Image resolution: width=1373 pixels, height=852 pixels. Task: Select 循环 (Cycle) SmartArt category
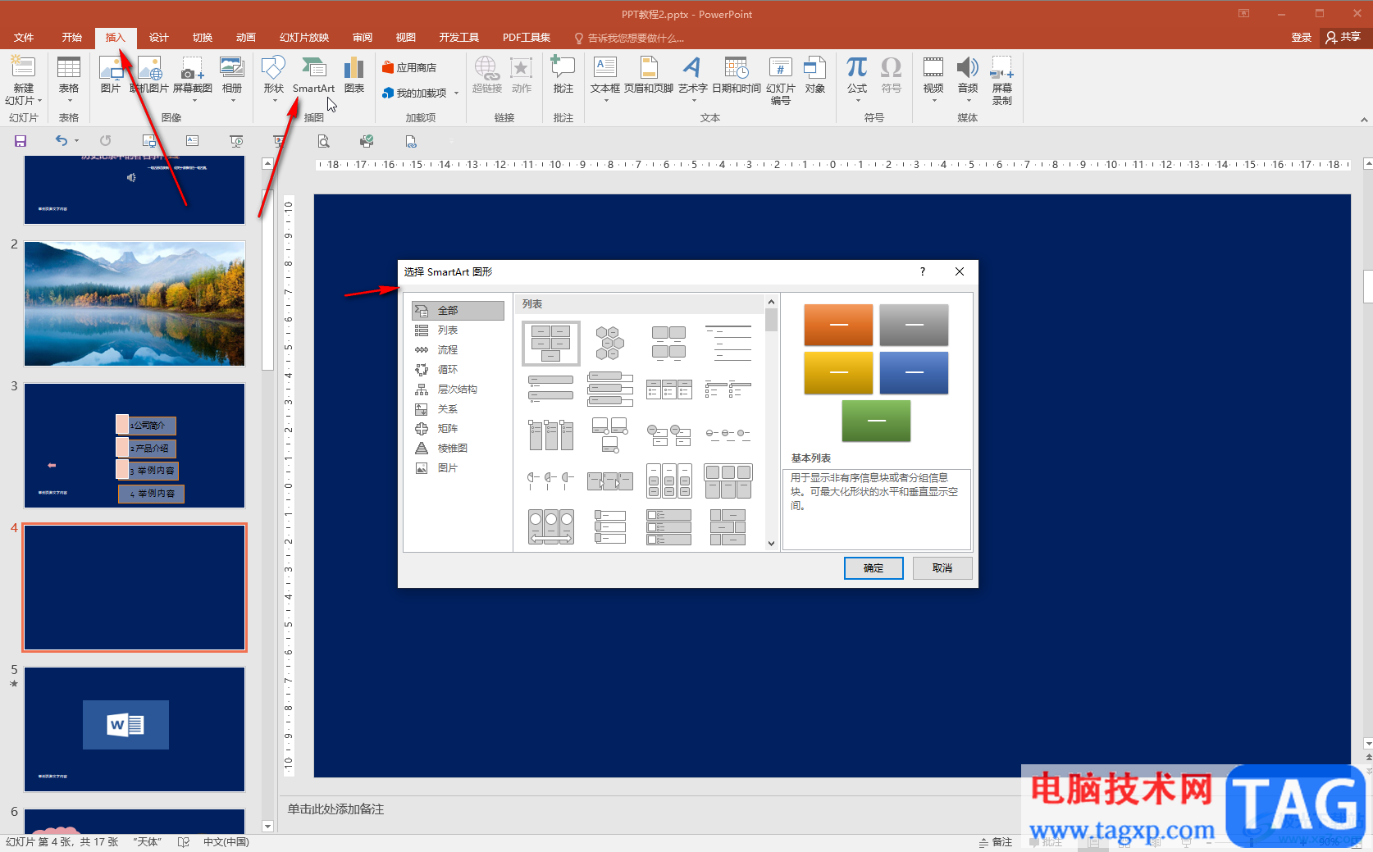[458, 370]
